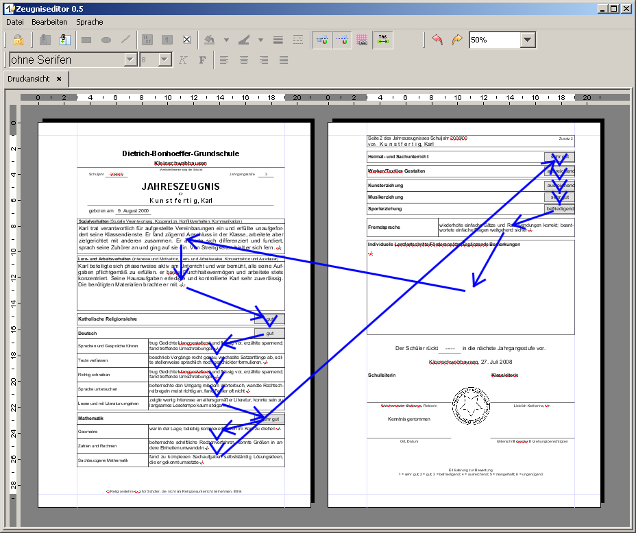Viewport: 636px width, 533px height.
Task: Toggle the green snap-to-grid button
Action: coord(362,40)
